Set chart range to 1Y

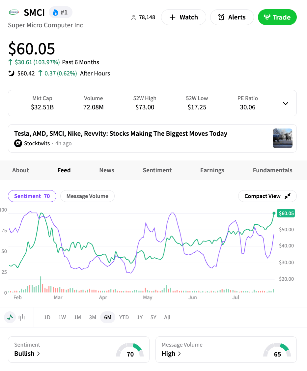140,317
